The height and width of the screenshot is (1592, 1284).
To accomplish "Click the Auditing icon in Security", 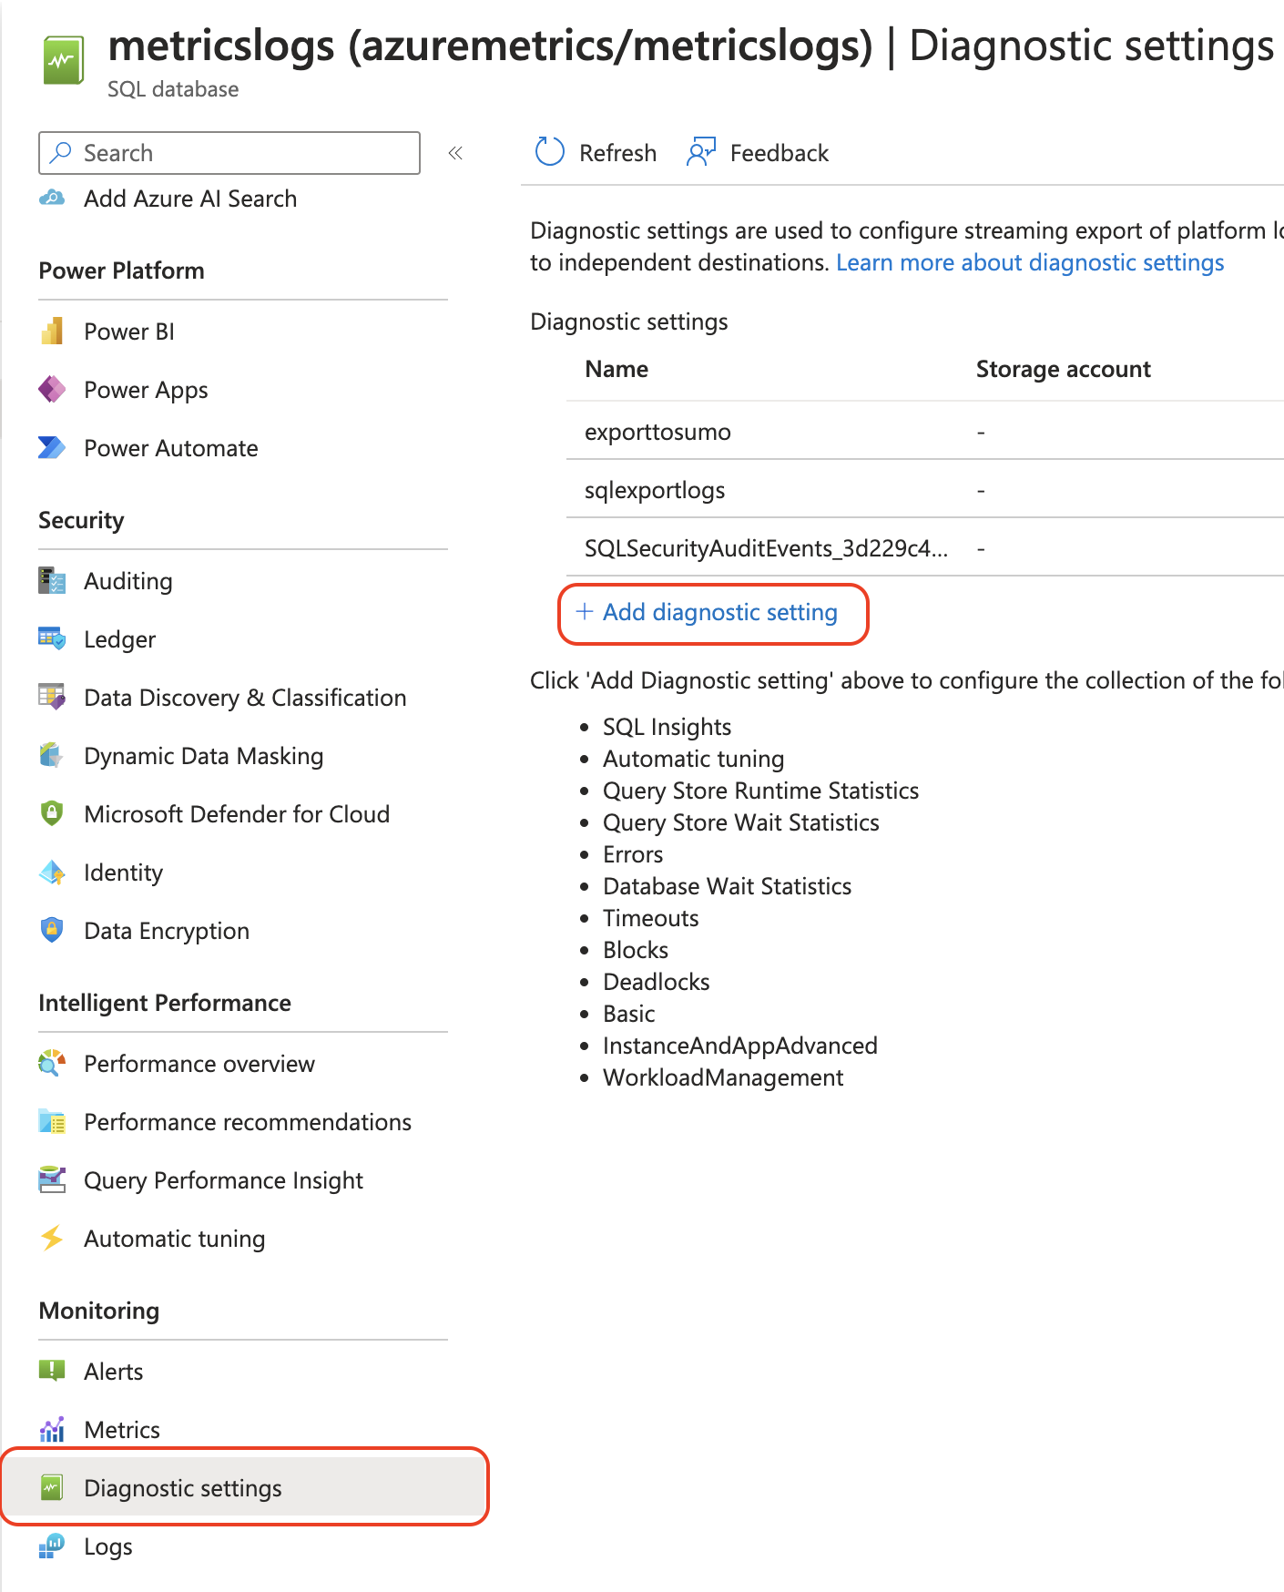I will 52,581.
